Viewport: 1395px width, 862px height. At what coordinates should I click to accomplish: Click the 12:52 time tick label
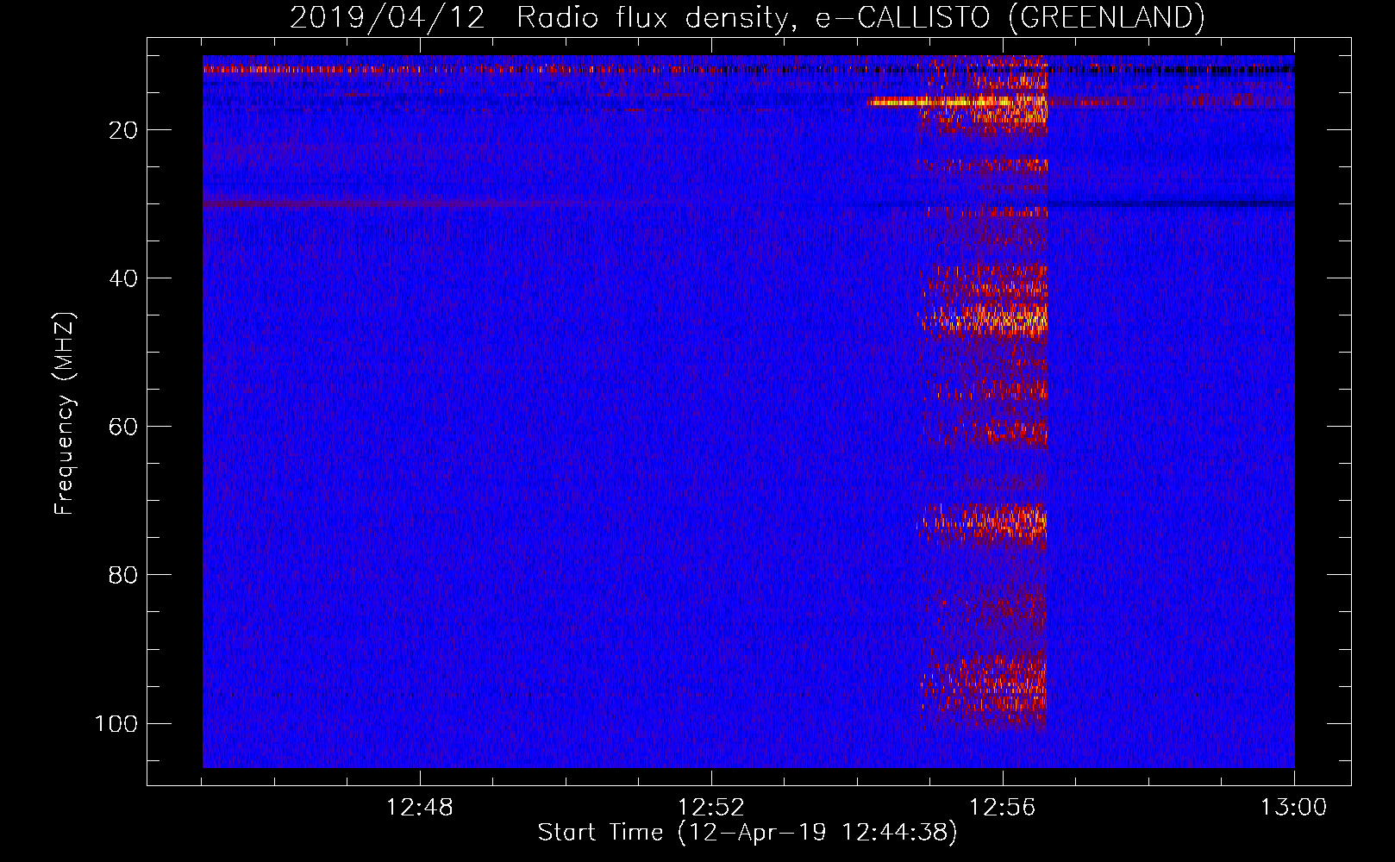pyautogui.click(x=711, y=808)
